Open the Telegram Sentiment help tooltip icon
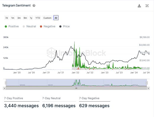154x117 pixels. [34, 6]
